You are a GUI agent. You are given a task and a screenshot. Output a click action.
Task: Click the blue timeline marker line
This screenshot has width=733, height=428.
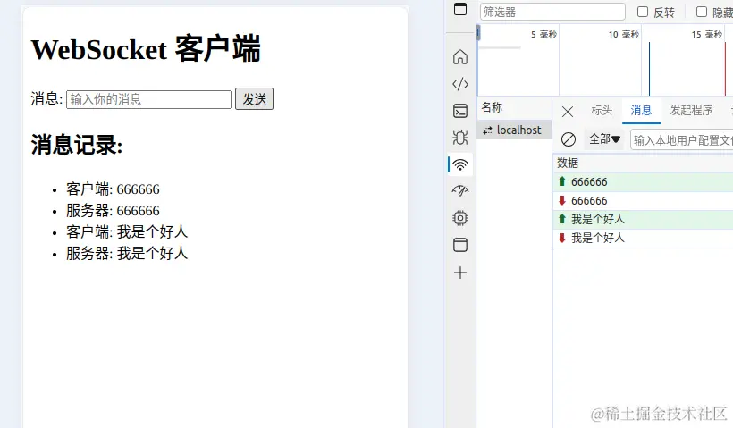649,69
